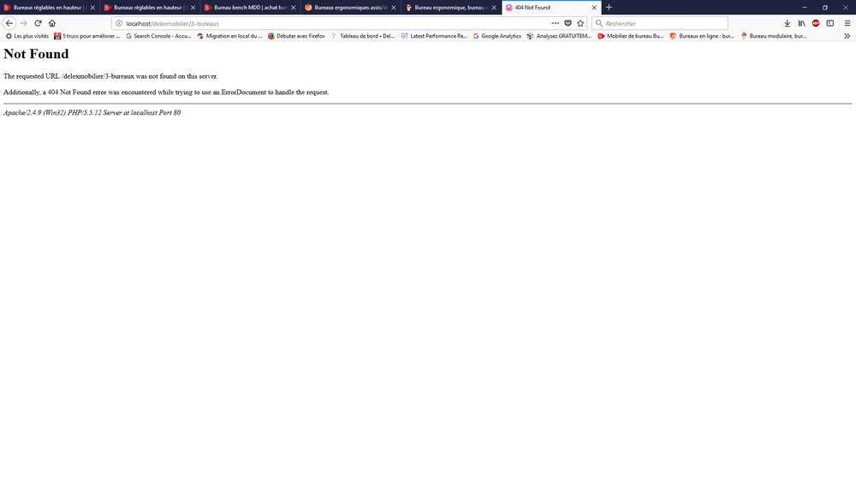856x481 pixels.
Task: Open Bureau modulaire bookmark
Action: [x=773, y=36]
